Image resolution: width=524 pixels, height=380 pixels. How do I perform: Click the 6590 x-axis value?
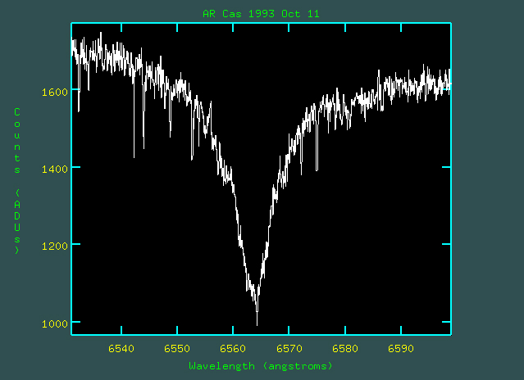point(401,349)
